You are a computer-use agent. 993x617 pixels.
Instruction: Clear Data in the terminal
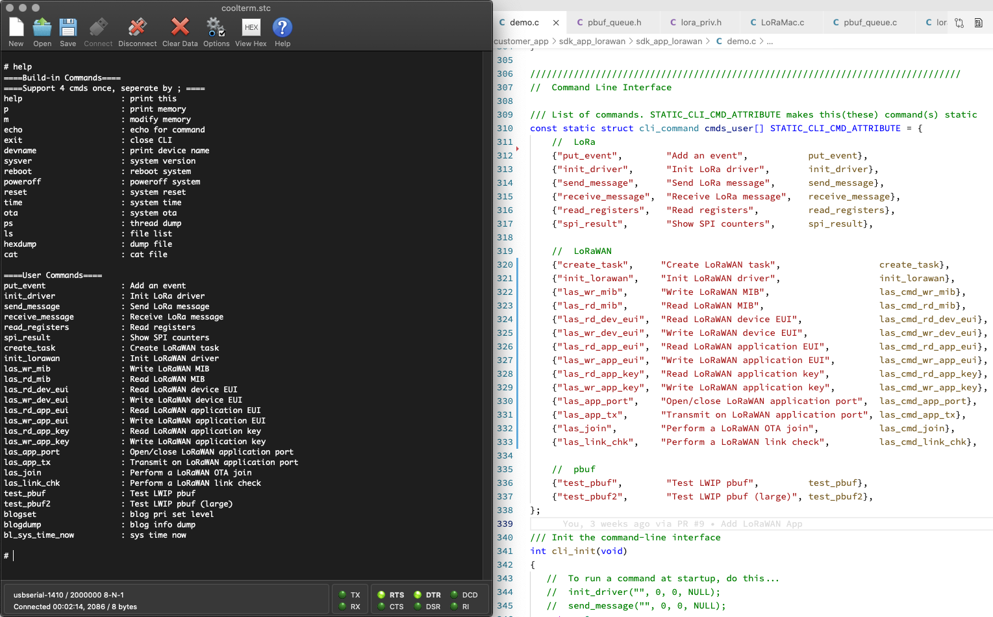point(180,27)
